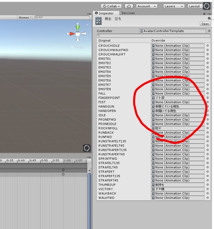The height and width of the screenshot is (229, 214).
Task: Select the HANDOPEN override clip field
Action: (178, 111)
